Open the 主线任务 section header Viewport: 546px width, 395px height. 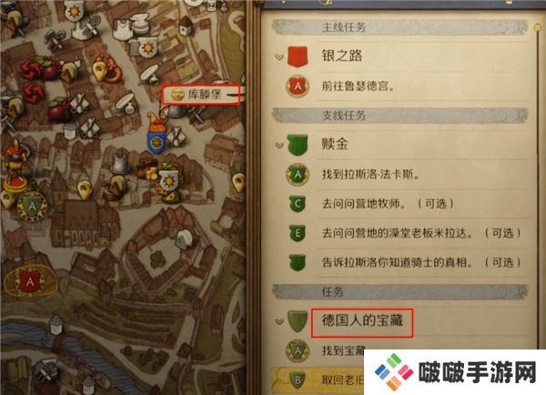pos(399,27)
